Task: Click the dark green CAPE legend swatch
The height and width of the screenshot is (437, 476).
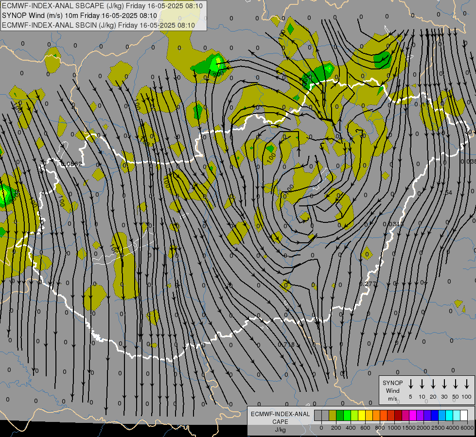Action: (340, 416)
